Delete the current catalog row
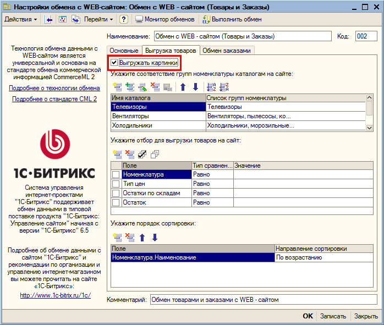The height and width of the screenshot is (325, 384). click(x=155, y=87)
